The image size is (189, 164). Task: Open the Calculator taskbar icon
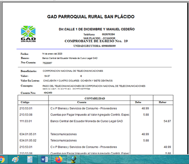pyautogui.click(x=30, y=159)
